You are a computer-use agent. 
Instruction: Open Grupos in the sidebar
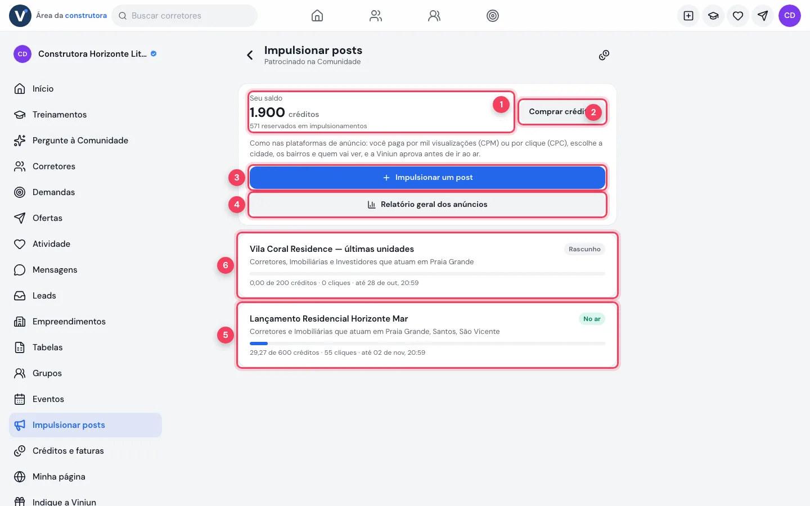coord(85,373)
